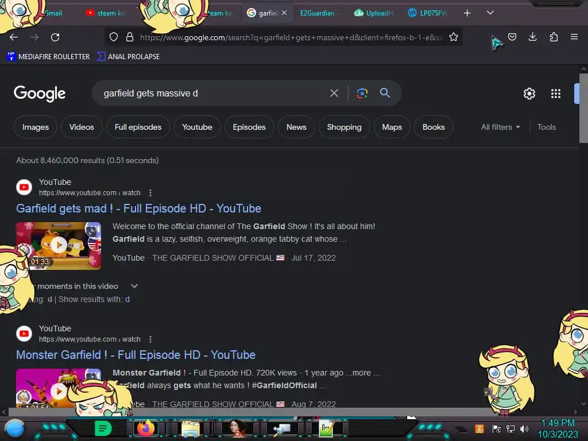The height and width of the screenshot is (441, 588).
Task: Switch to LP07SFW tab
Action: point(428,13)
